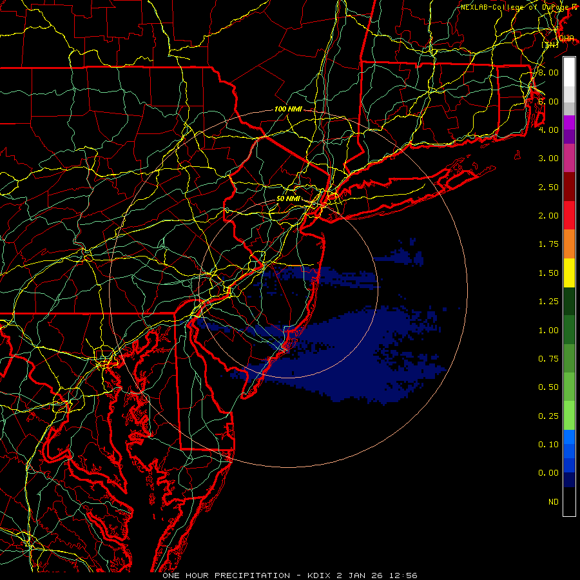This screenshot has height=580, width=580.
Task: Click the [IN] units label
Action: [x=550, y=45]
